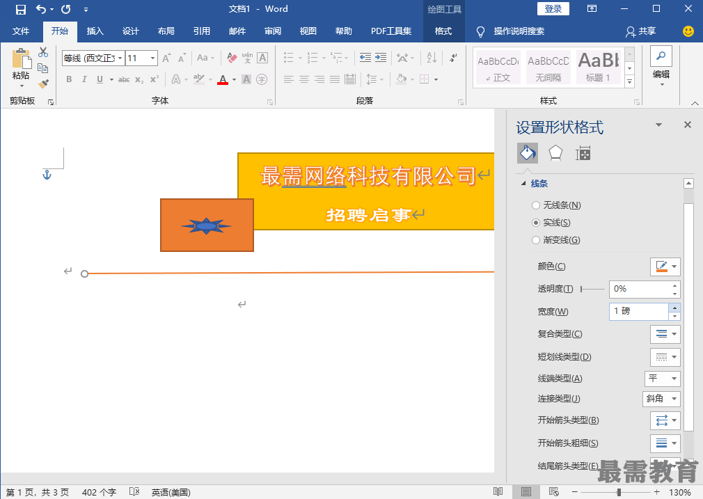
Task: Apply bold formatting
Action: point(69,79)
